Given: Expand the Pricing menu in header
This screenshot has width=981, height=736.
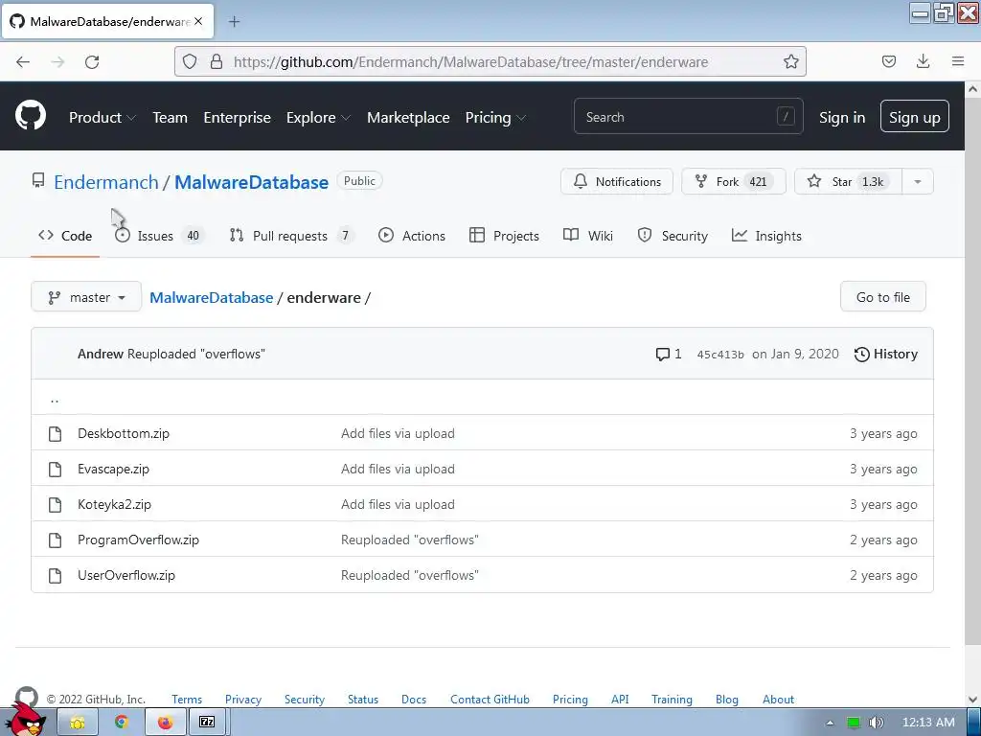Looking at the screenshot, I should 495,117.
